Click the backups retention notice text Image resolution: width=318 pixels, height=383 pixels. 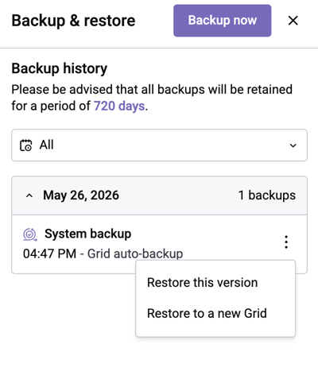(152, 98)
